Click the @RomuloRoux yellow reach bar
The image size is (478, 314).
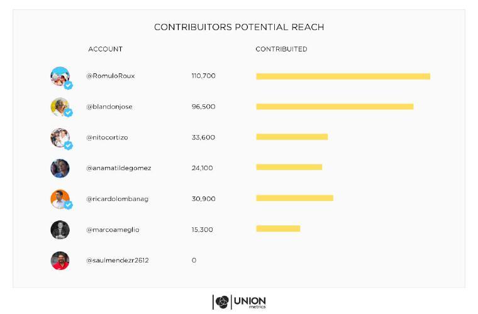(343, 77)
